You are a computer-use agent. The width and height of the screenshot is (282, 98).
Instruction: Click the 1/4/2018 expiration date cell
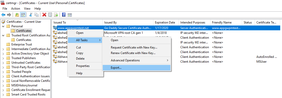tap(161, 33)
